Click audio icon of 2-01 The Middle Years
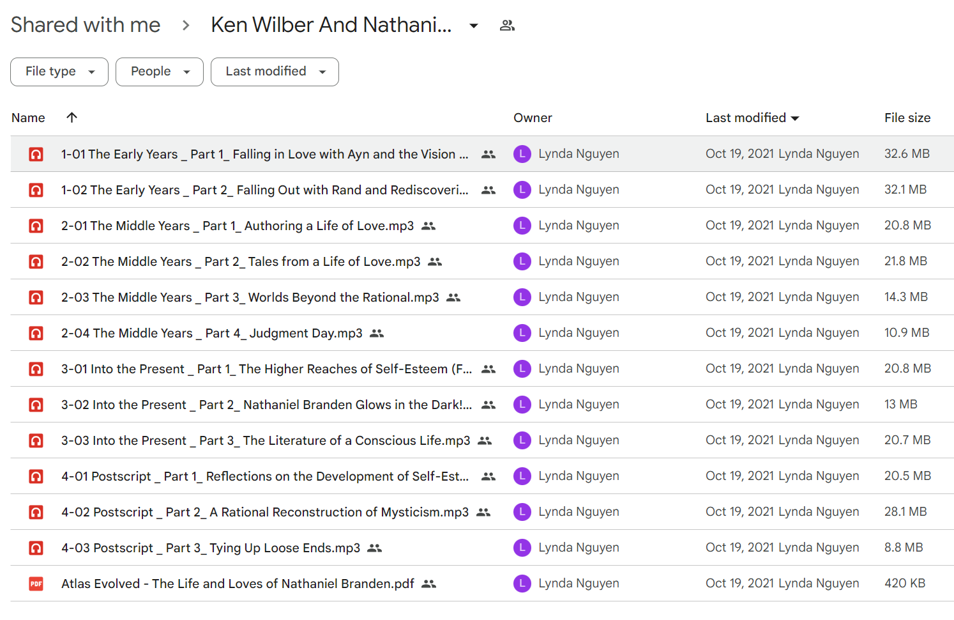The image size is (954, 620). coord(36,226)
